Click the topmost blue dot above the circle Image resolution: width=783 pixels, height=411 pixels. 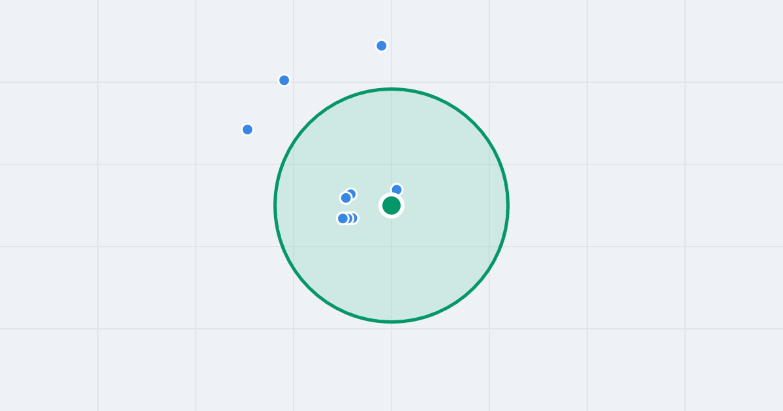pyautogui.click(x=382, y=46)
